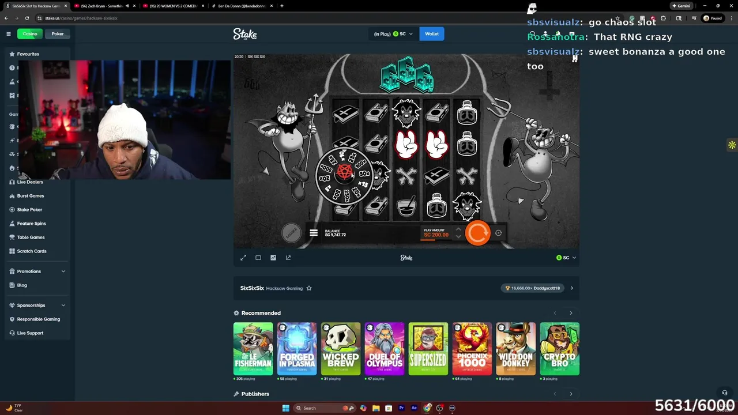Go to previous Publishers page arrow
This screenshot has height=415, width=738.
coord(555,394)
